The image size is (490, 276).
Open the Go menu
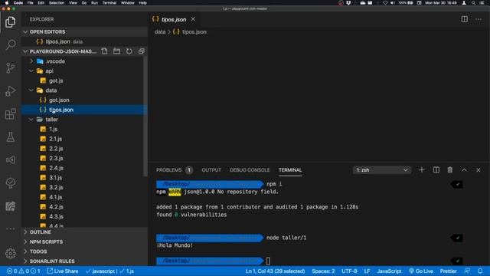[x=84, y=3]
